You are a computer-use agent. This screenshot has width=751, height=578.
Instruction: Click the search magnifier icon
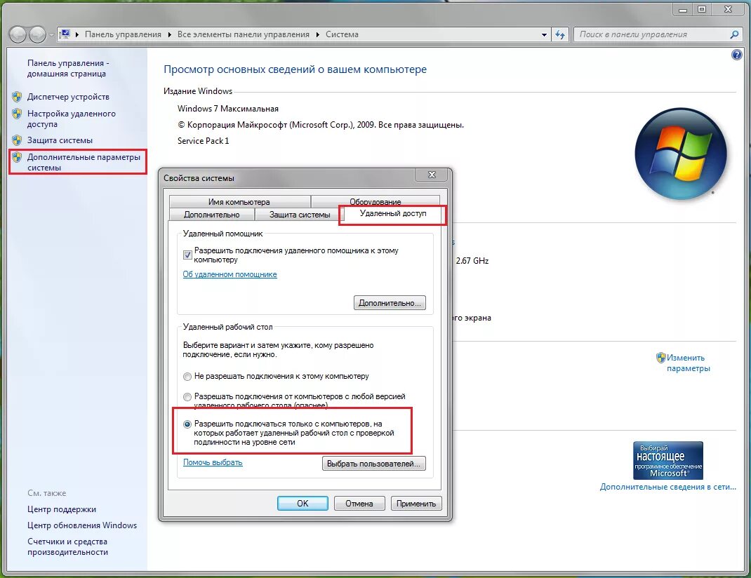(x=734, y=34)
